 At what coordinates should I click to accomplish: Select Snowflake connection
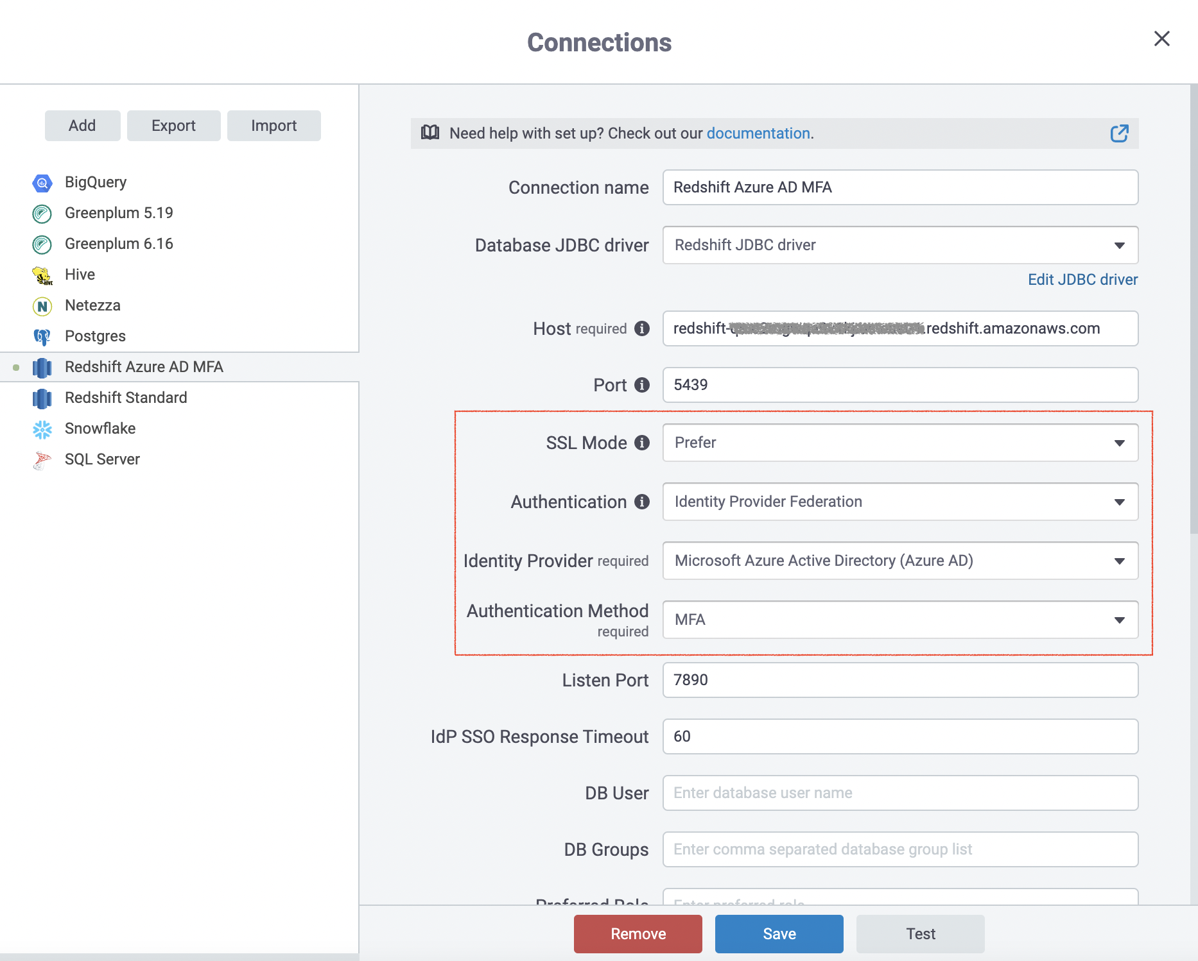click(179, 429)
